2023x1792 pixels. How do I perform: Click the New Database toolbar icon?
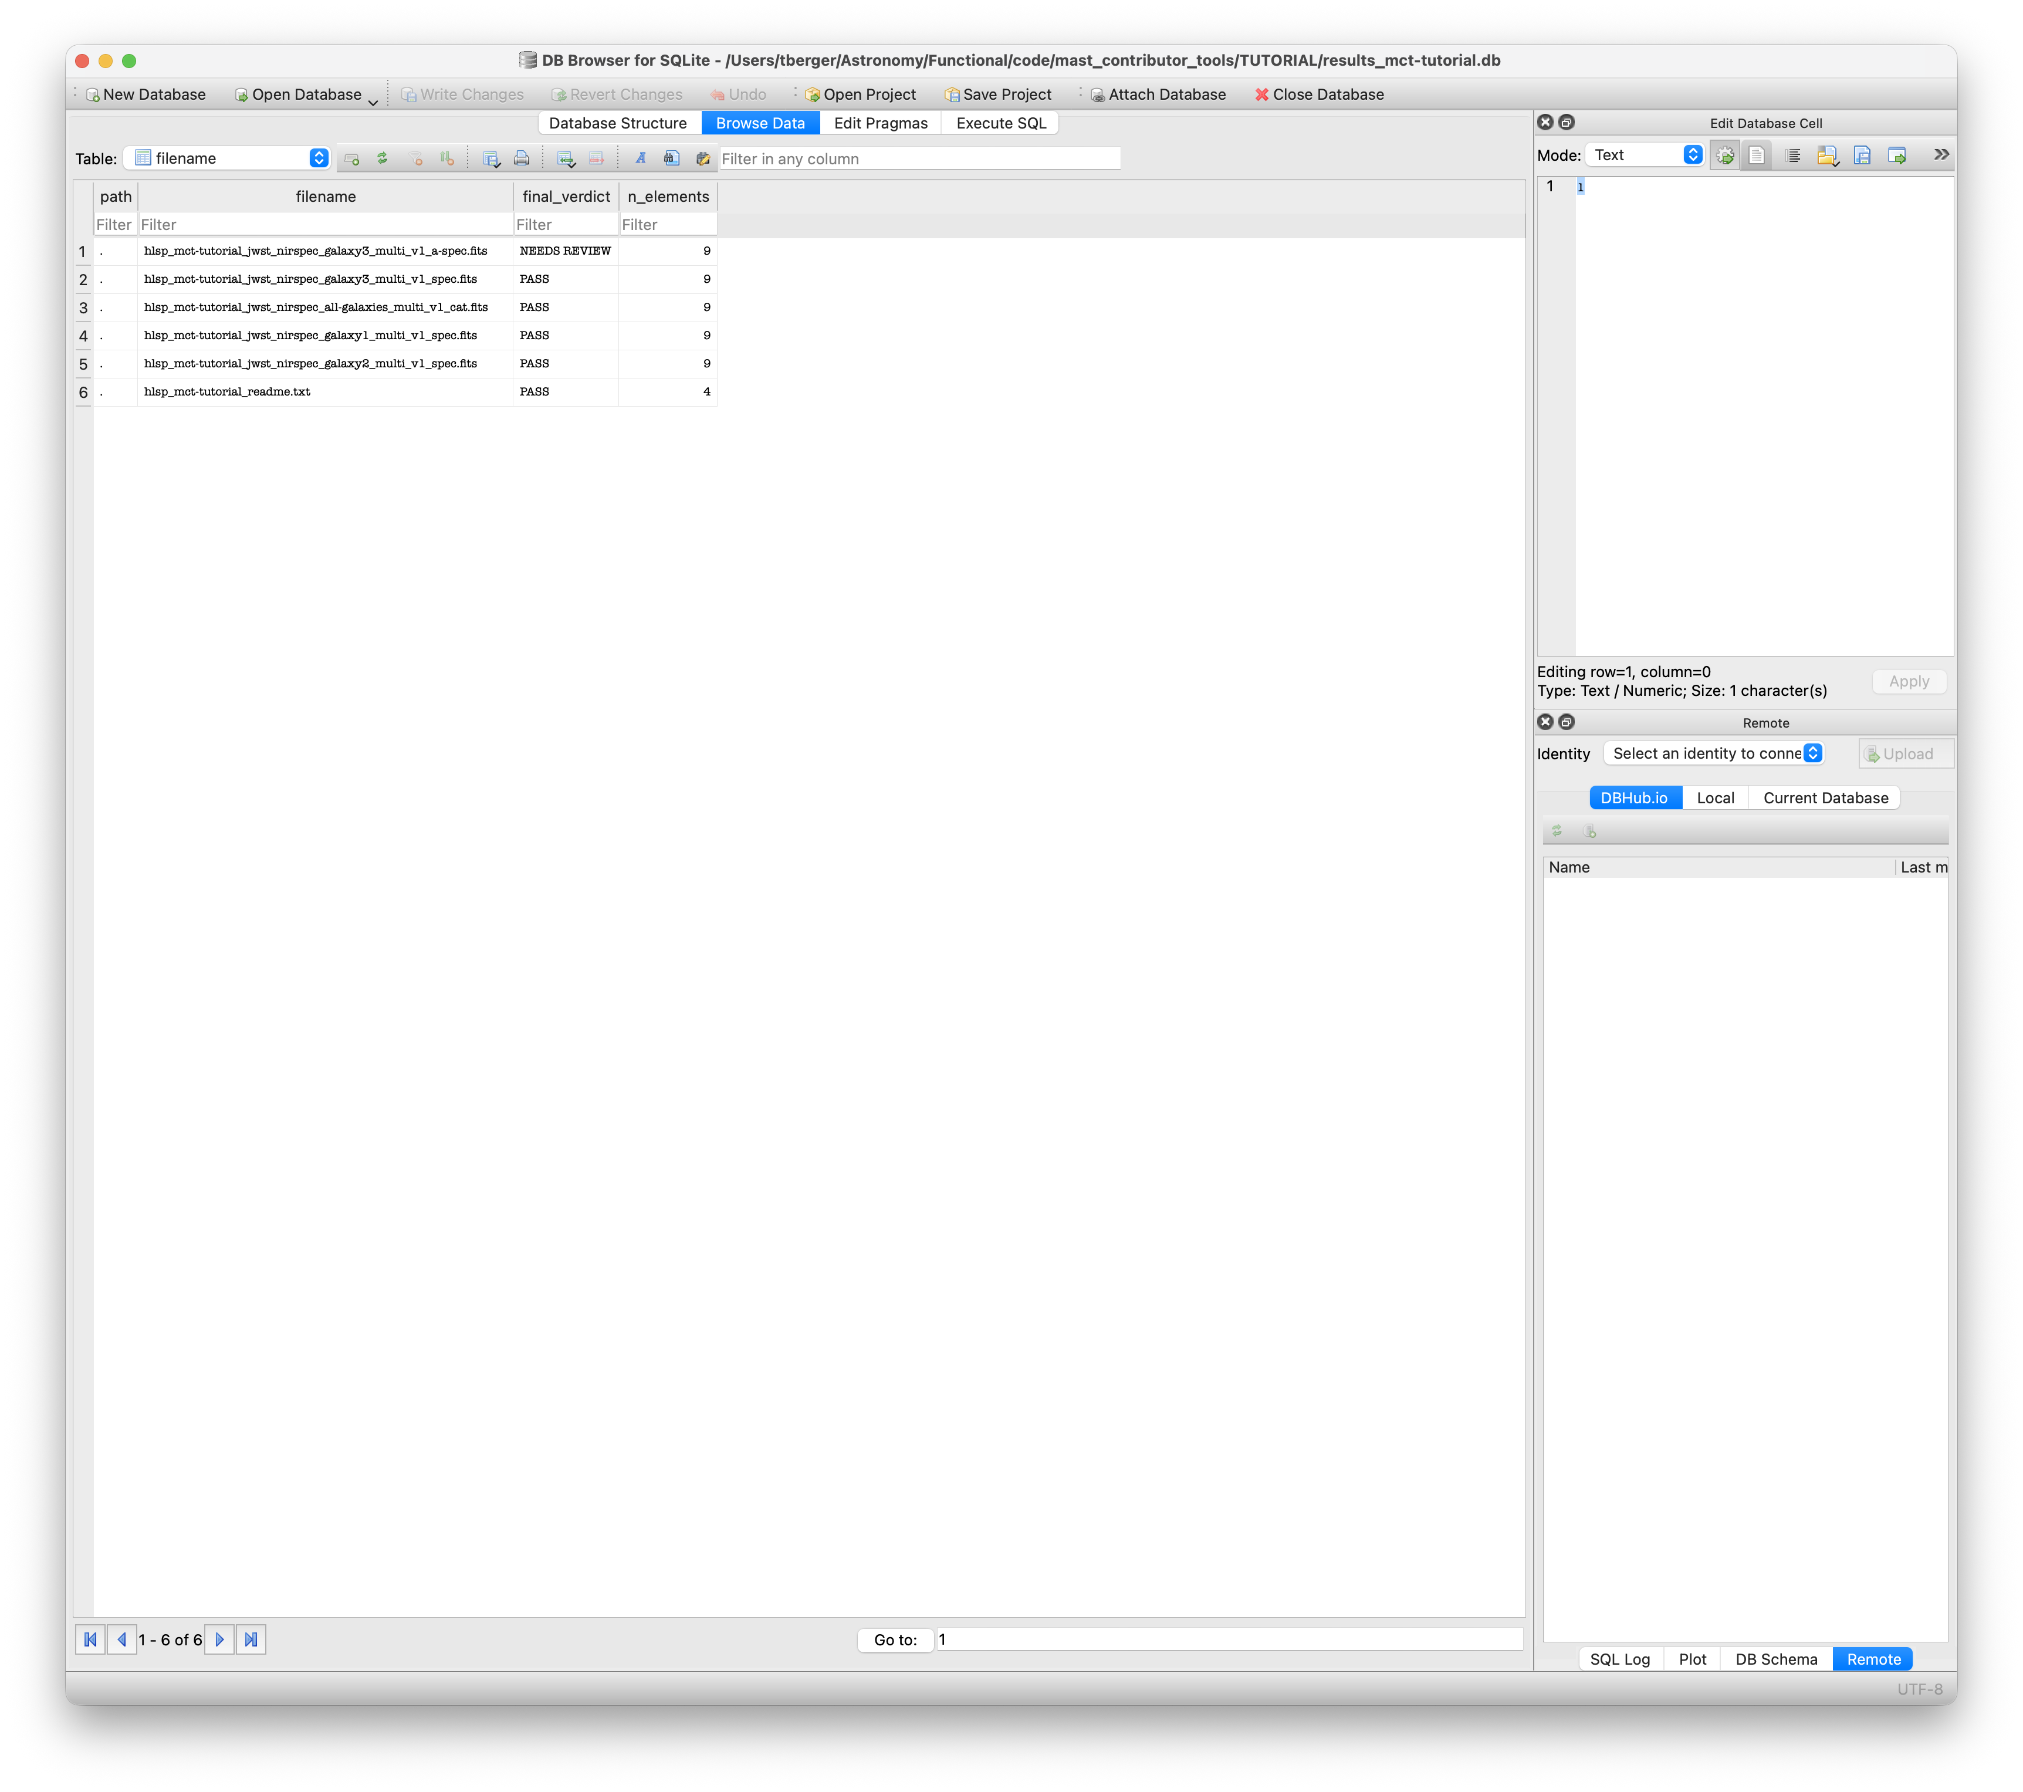(x=93, y=95)
